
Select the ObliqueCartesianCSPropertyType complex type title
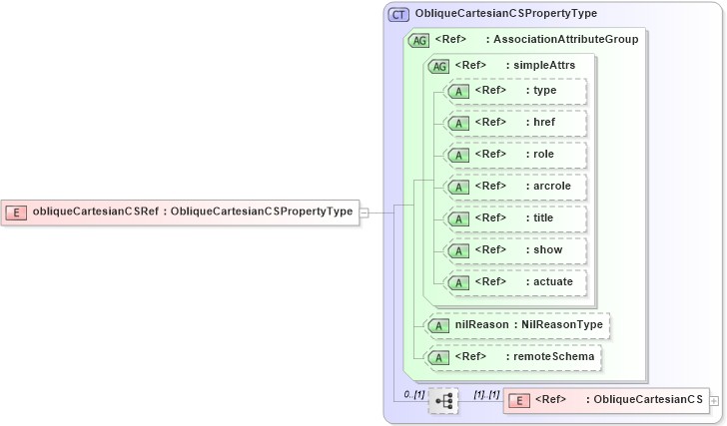coord(506,13)
